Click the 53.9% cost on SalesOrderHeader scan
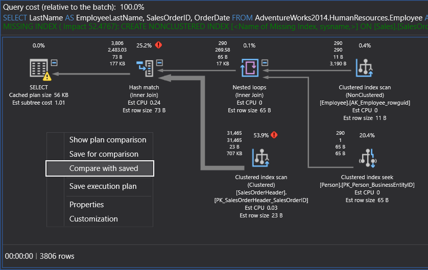Image resolution: width=428 pixels, height=270 pixels. pos(261,135)
